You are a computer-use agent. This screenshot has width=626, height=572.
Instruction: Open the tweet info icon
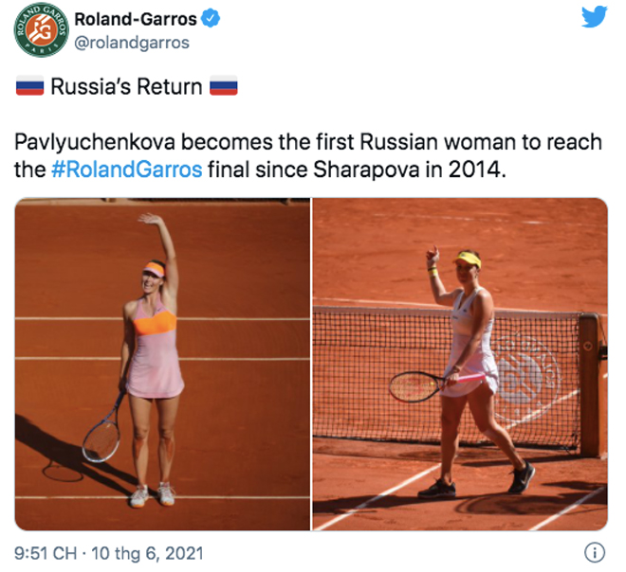tap(595, 553)
